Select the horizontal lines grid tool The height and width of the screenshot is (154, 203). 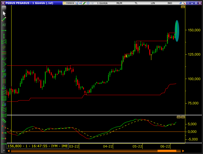pyautogui.click(x=4, y=98)
